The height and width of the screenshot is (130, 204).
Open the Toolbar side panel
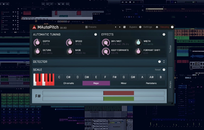[x=170, y=49]
